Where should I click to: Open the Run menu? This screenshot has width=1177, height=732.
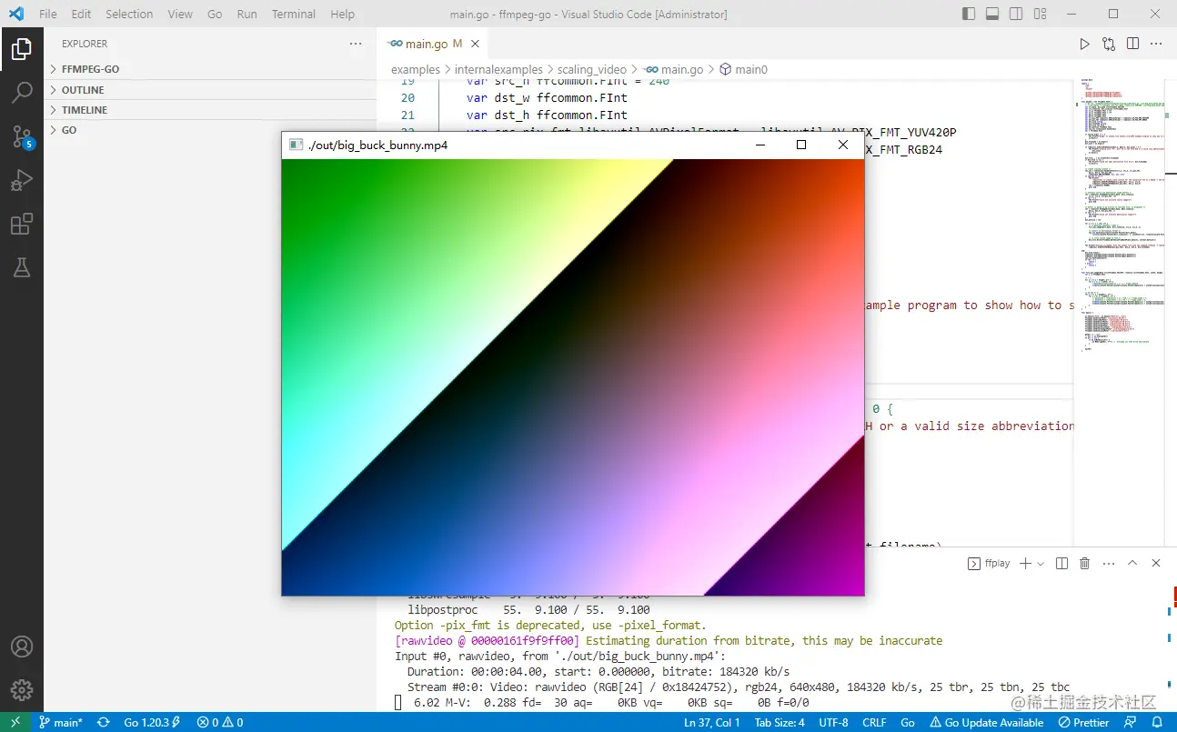coord(246,15)
